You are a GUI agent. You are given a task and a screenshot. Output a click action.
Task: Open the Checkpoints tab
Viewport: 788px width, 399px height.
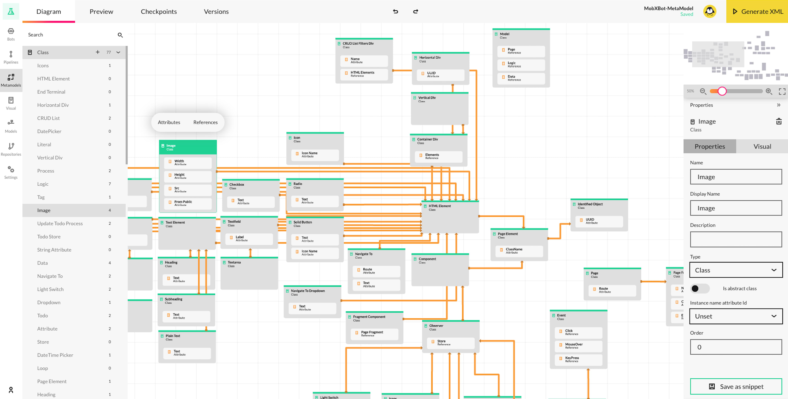point(159,11)
